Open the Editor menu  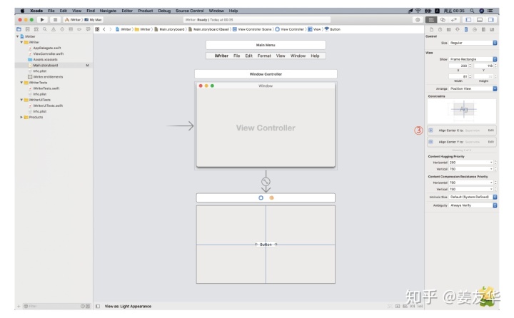[x=127, y=11]
